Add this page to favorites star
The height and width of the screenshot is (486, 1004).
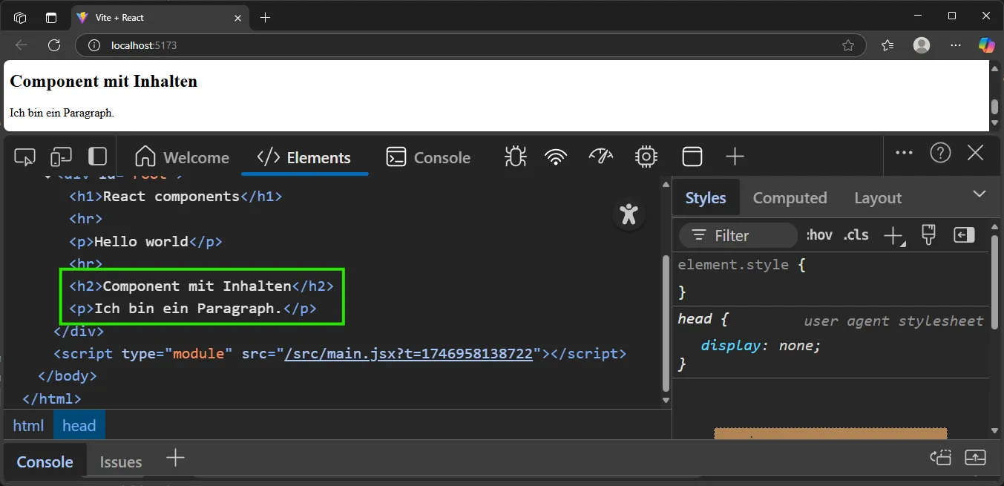pyautogui.click(x=848, y=45)
